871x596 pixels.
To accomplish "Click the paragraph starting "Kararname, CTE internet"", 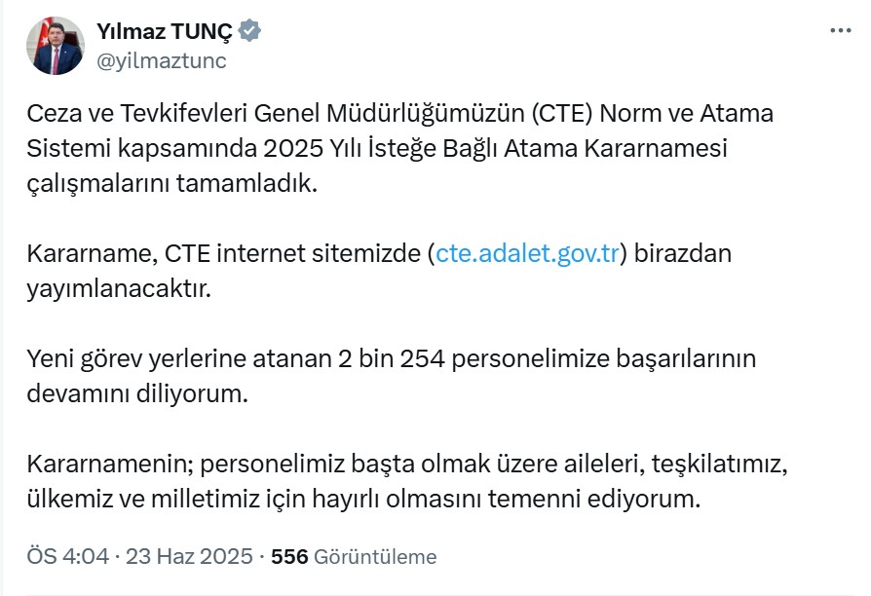I will (380, 271).
